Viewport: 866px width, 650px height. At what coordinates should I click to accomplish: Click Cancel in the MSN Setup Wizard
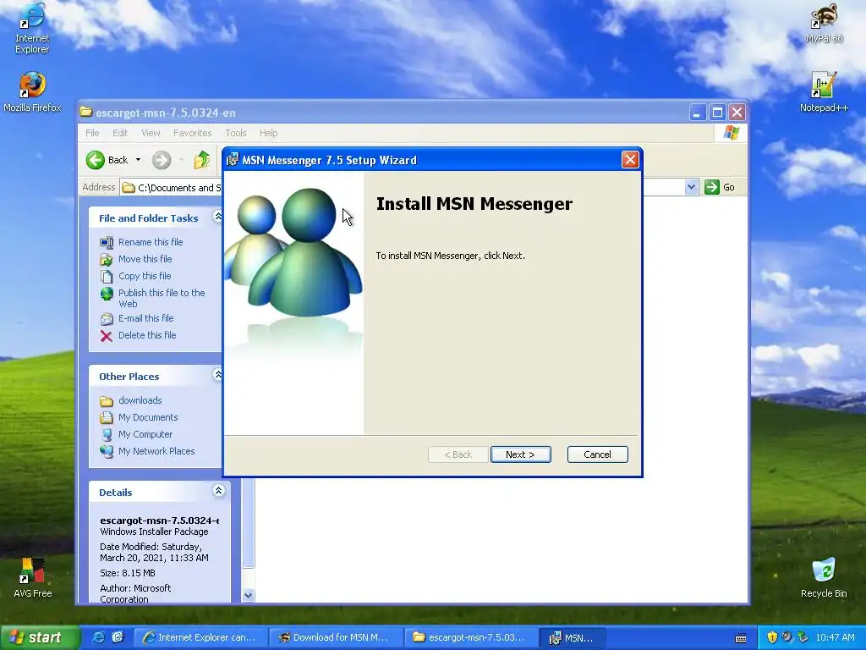pyautogui.click(x=597, y=454)
